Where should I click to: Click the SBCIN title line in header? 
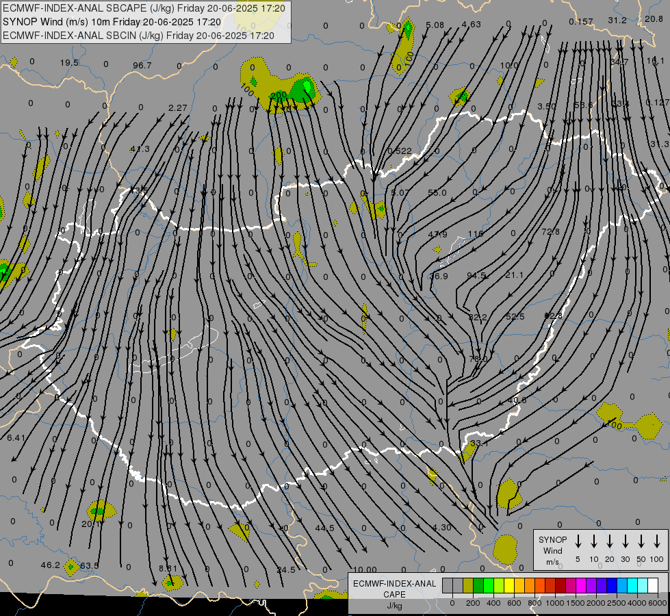pyautogui.click(x=138, y=36)
